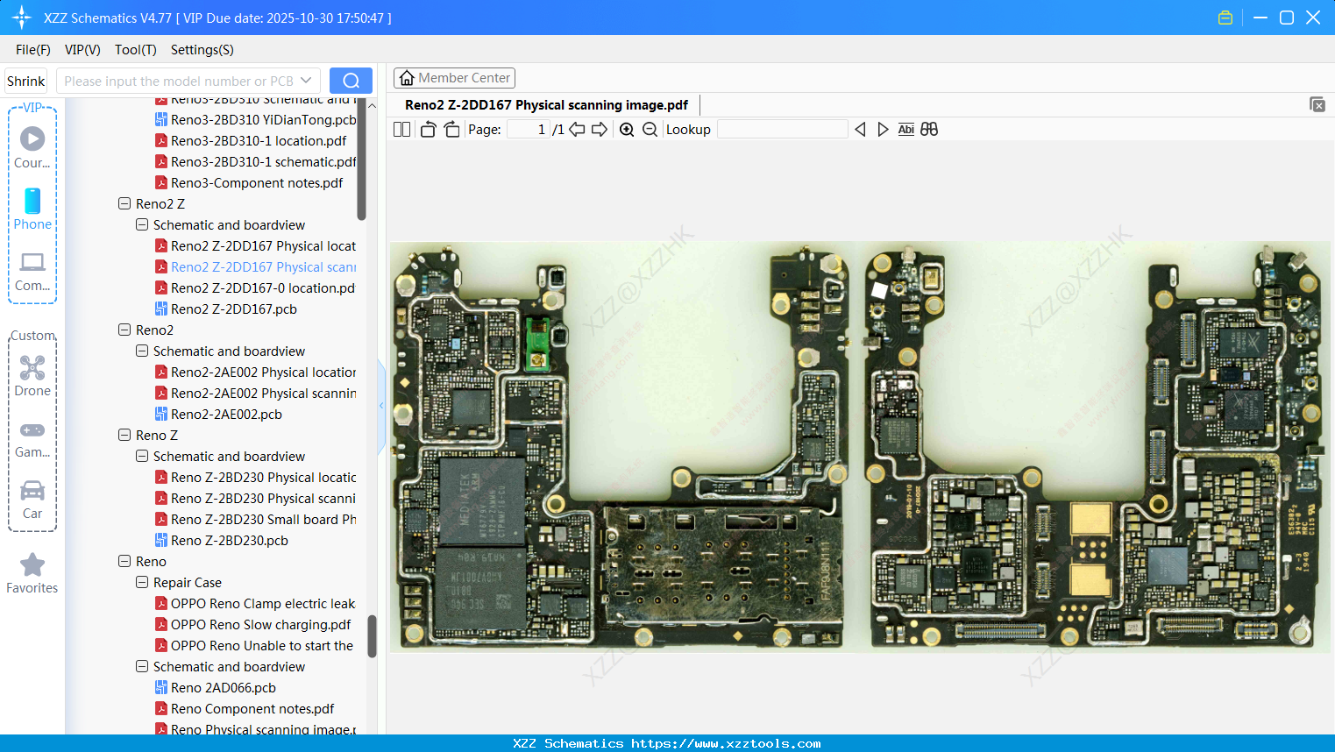Toggle the two-page split view icon
1335x752 pixels.
(401, 130)
